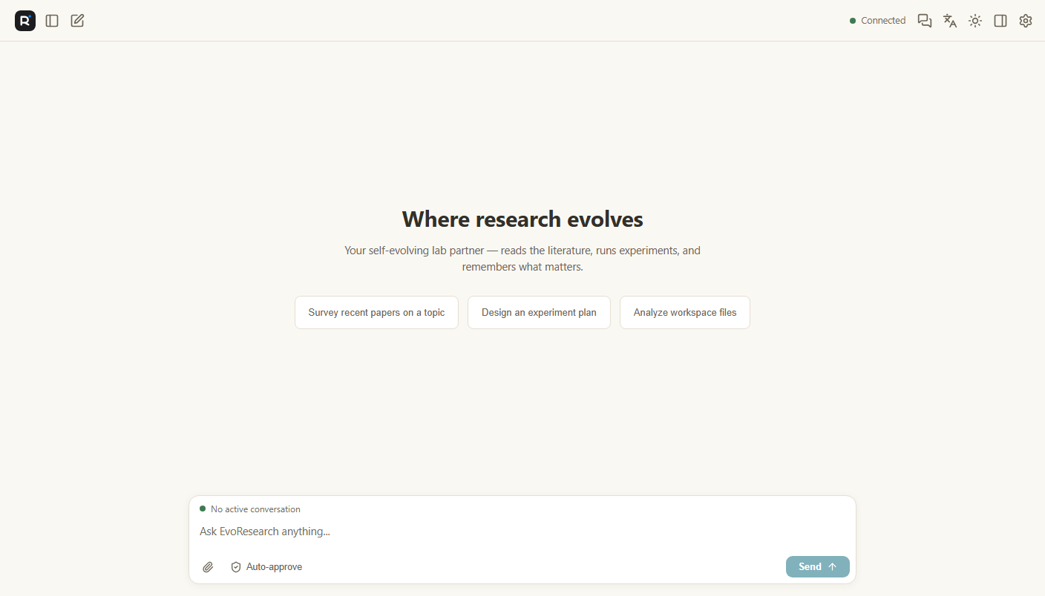The height and width of the screenshot is (596, 1045).
Task: Click the EvoResearch logo icon
Action: 25,21
